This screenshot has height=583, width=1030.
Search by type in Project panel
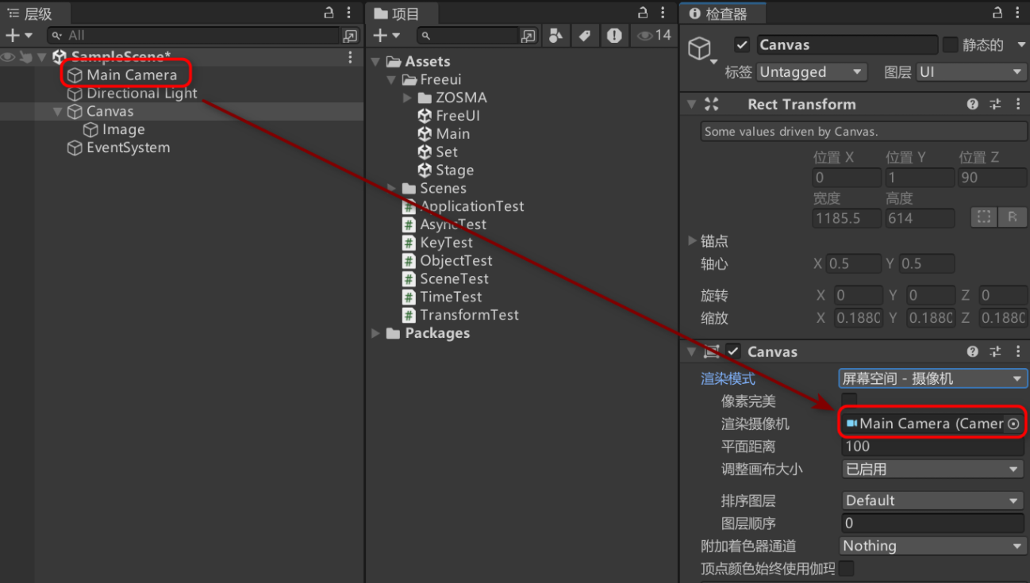point(555,35)
